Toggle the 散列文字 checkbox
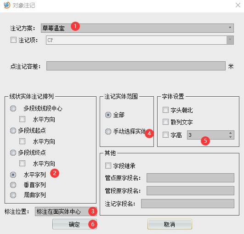Screen dimensions: 244x234 [x=165, y=122]
